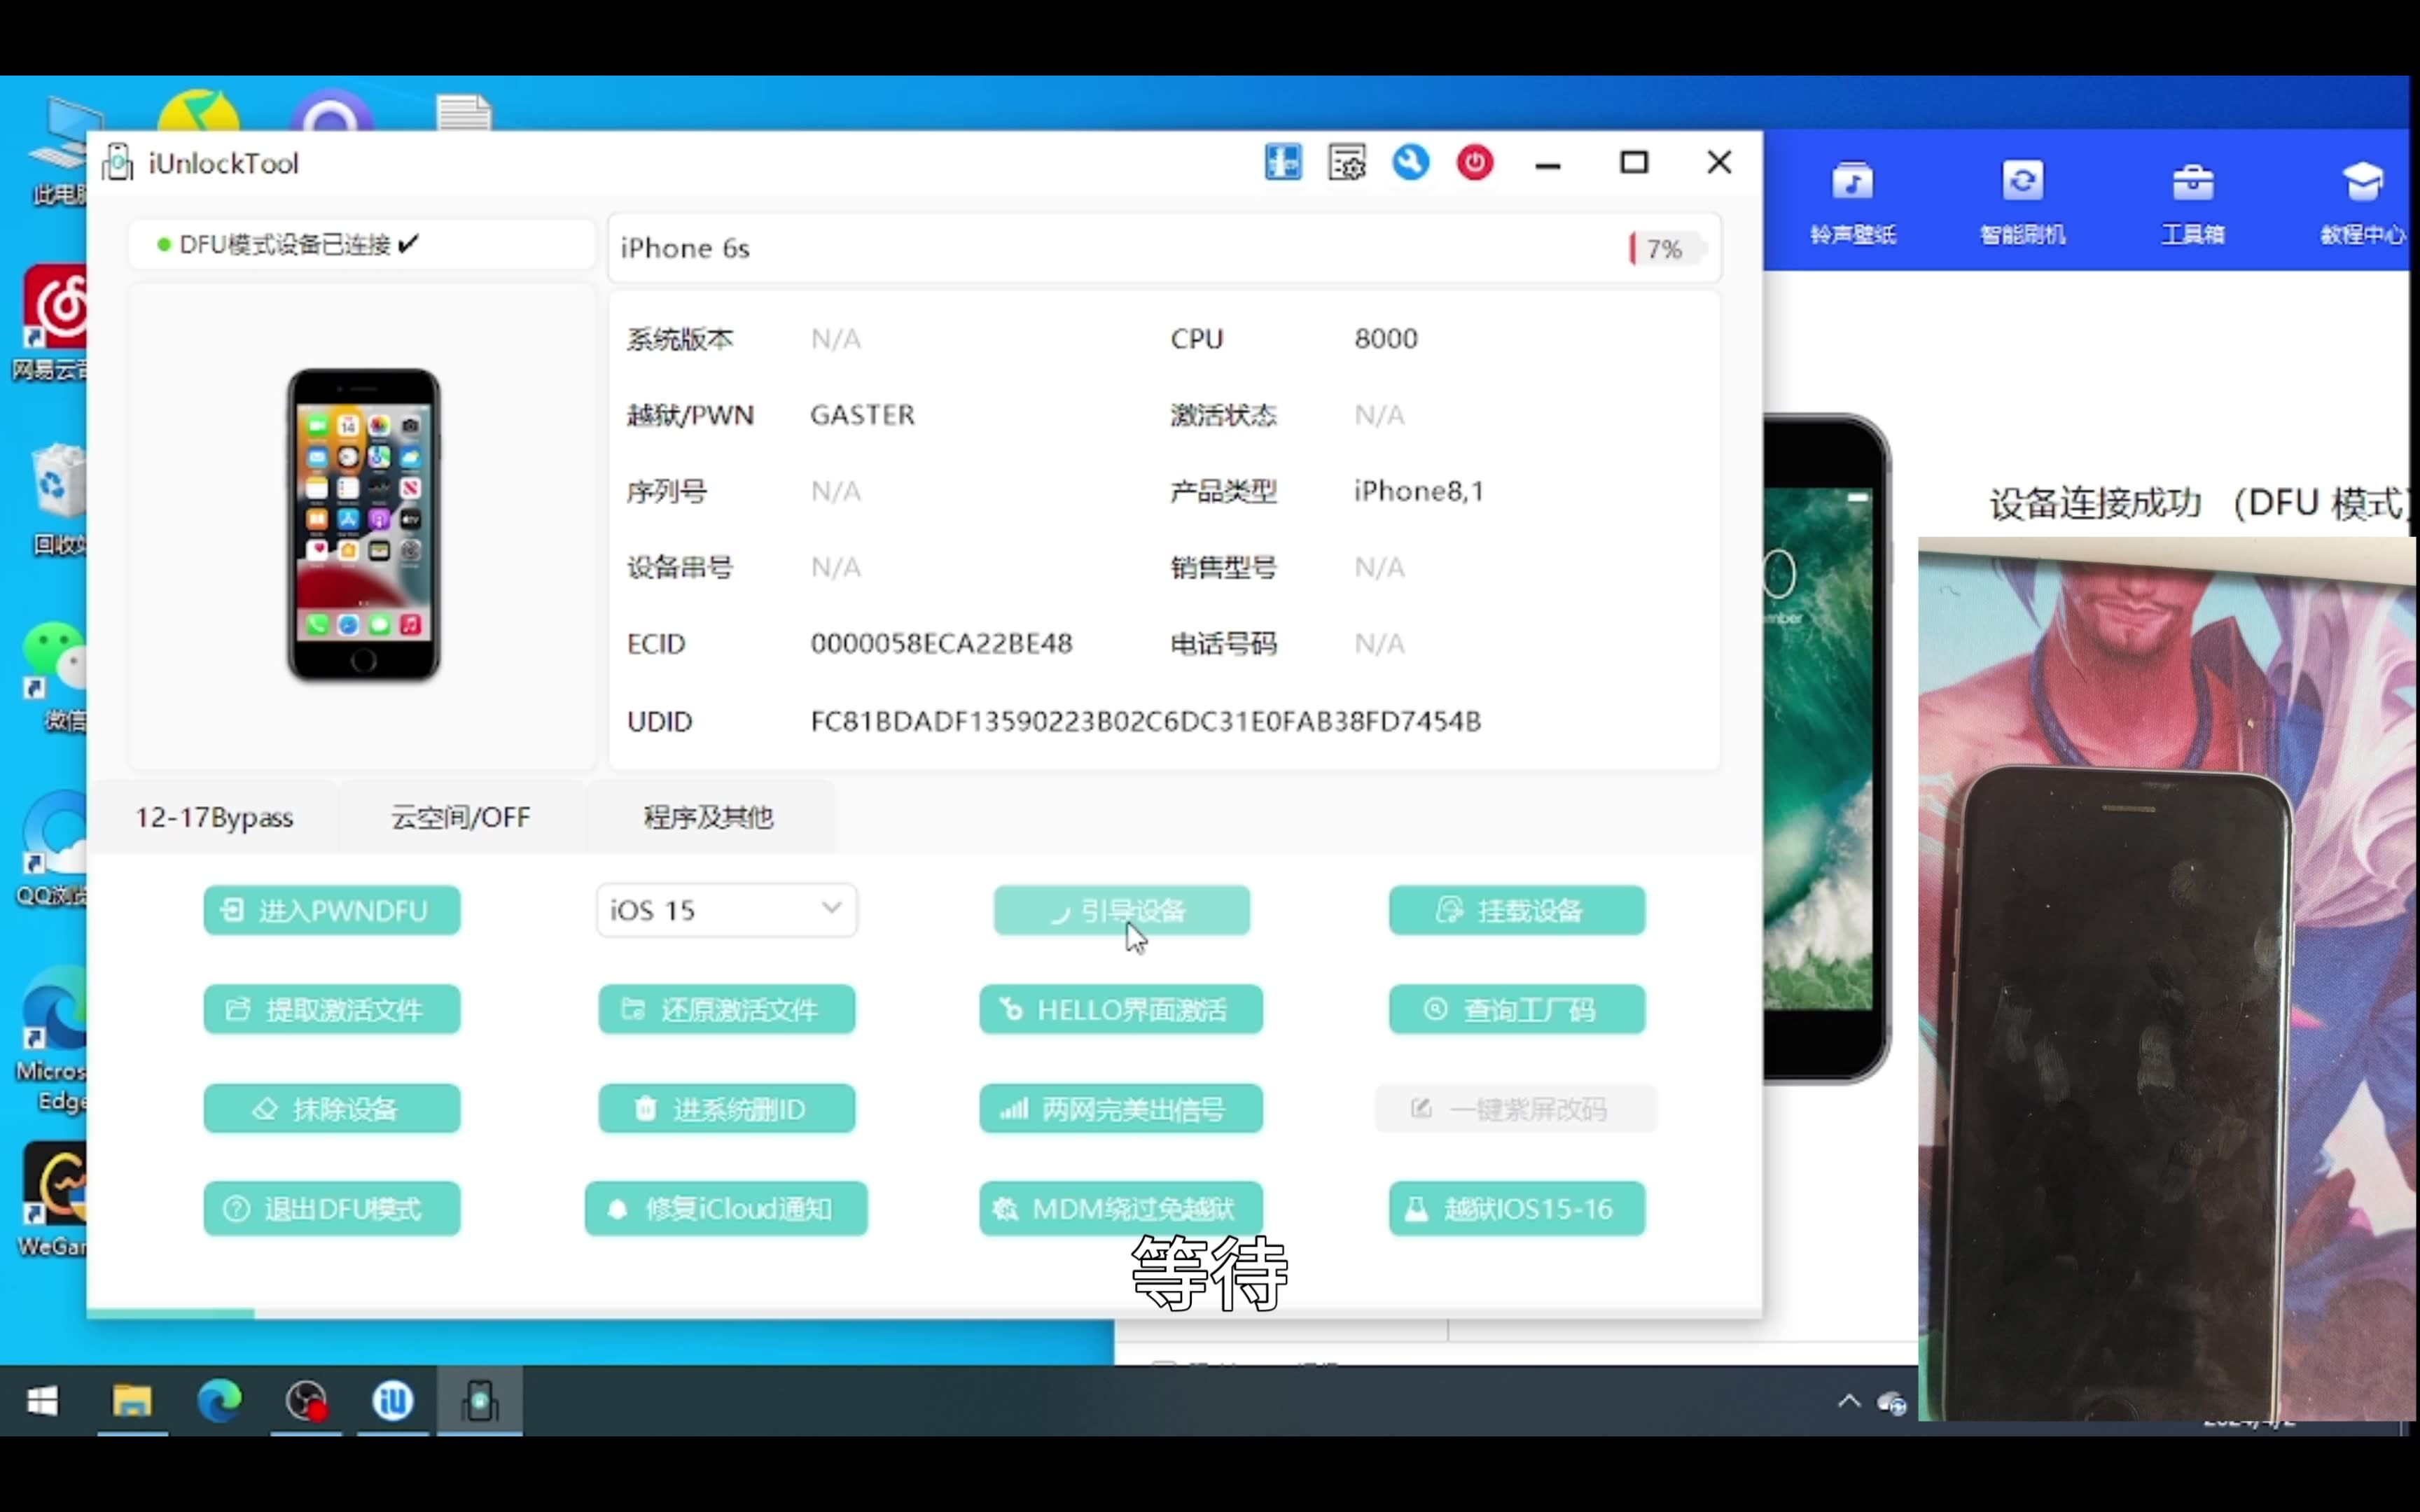Screen dimensions: 2420x1512
Task: Click the text document icon on desktop
Action: click(464, 112)
